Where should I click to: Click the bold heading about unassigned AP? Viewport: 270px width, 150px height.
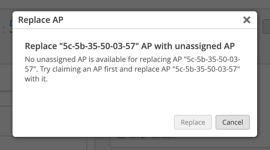pos(130,46)
